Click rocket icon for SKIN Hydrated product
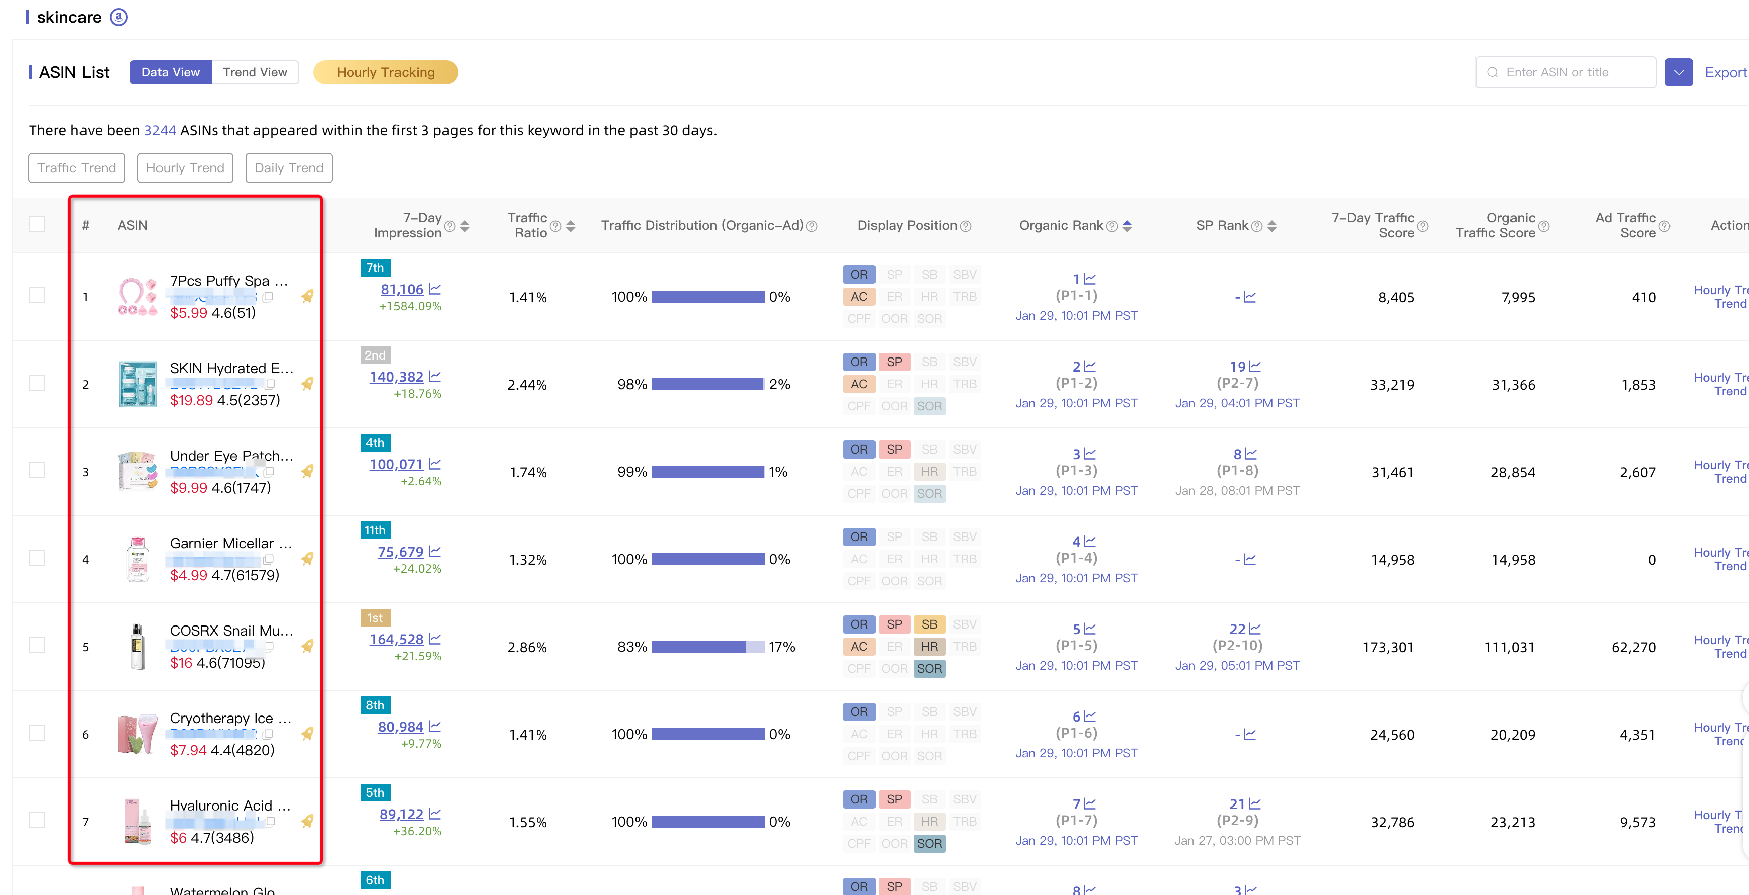This screenshot has height=895, width=1749. [x=307, y=384]
